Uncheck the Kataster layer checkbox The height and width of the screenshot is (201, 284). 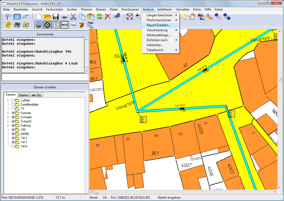pyautogui.click(x=13, y=113)
